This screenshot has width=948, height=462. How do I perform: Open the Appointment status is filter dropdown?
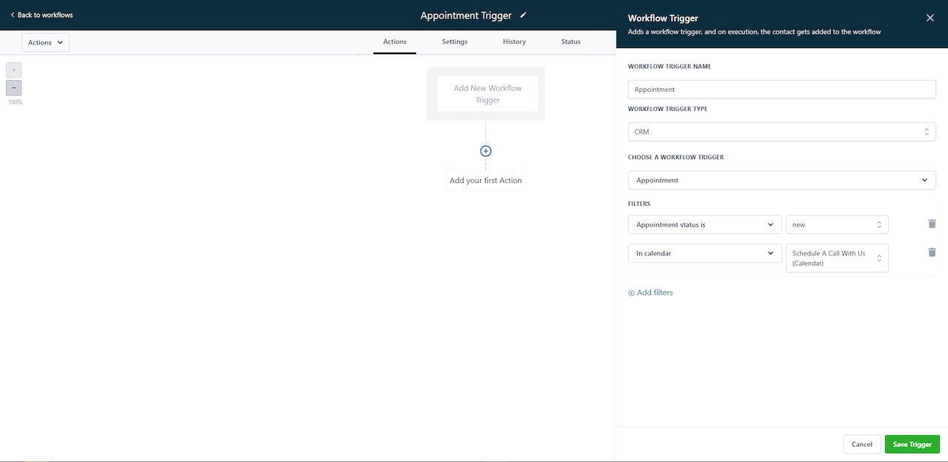coord(705,224)
